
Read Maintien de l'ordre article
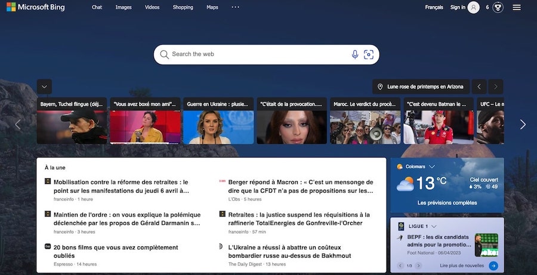pos(127,219)
